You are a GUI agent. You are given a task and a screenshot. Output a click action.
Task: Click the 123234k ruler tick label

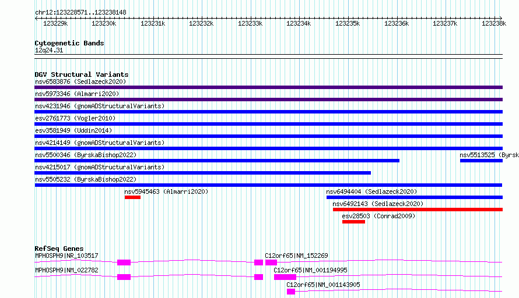(299, 23)
